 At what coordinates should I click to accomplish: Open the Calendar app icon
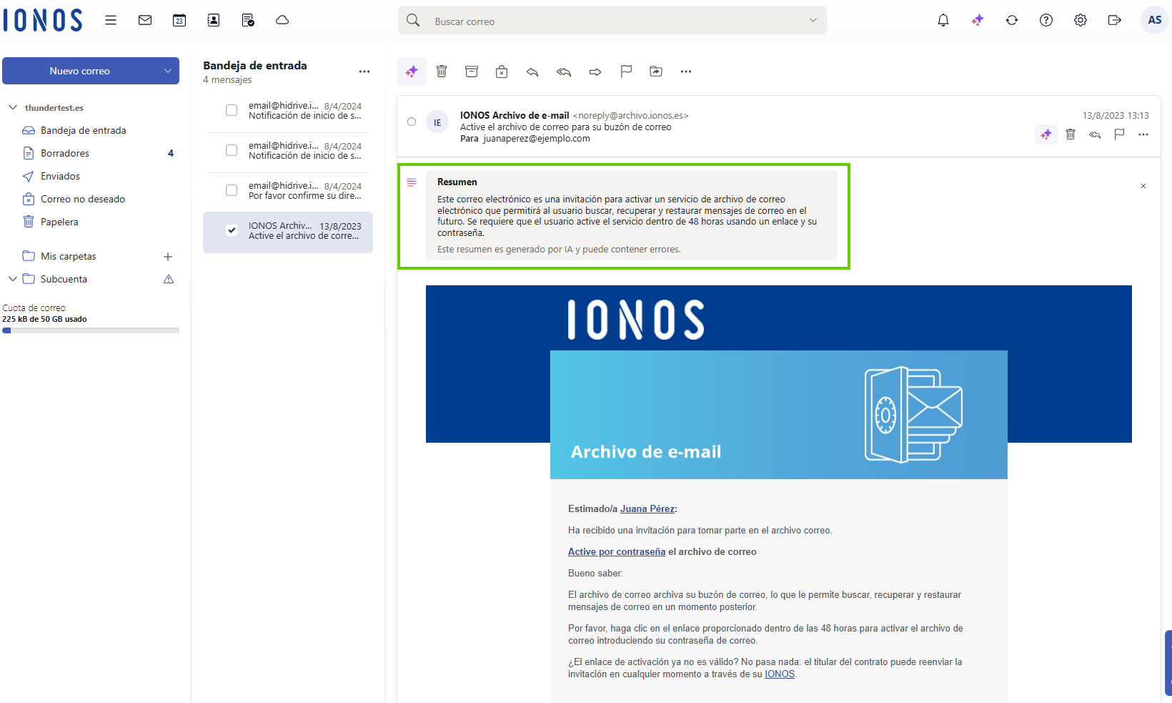click(179, 20)
